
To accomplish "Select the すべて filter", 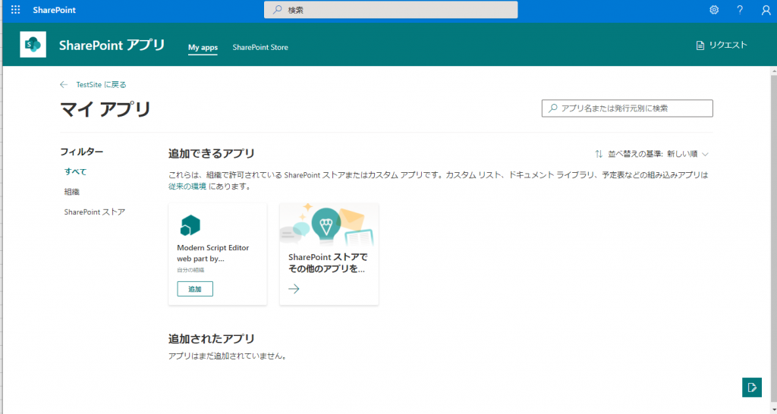I will (75, 172).
